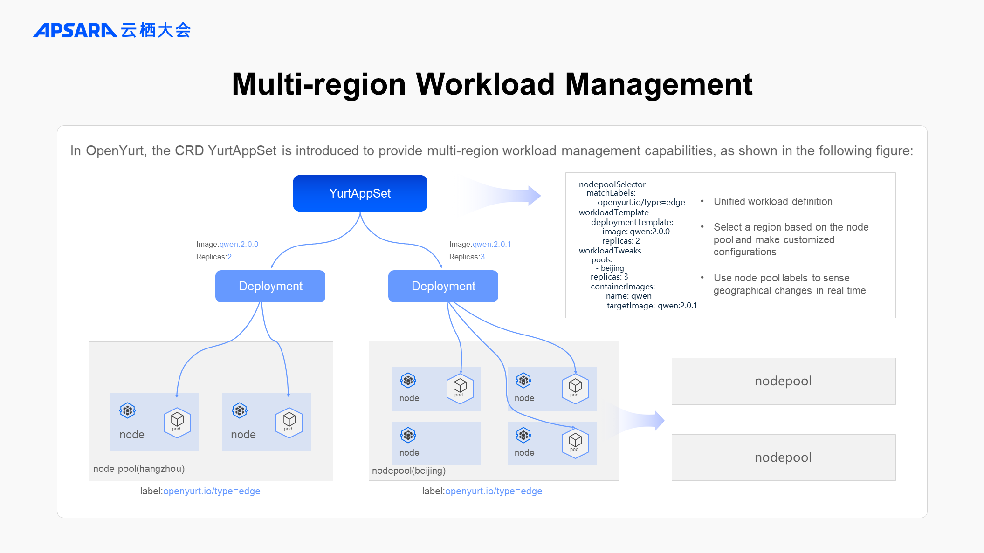
Task: Click the 'nodepool(beijing)' caption
Action: [x=409, y=471]
